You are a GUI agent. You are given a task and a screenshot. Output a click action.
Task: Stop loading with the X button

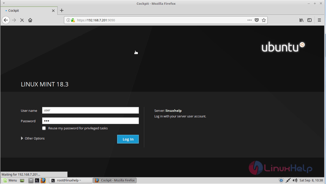point(22,20)
